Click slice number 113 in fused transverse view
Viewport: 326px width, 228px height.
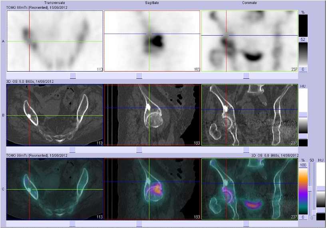(99, 217)
